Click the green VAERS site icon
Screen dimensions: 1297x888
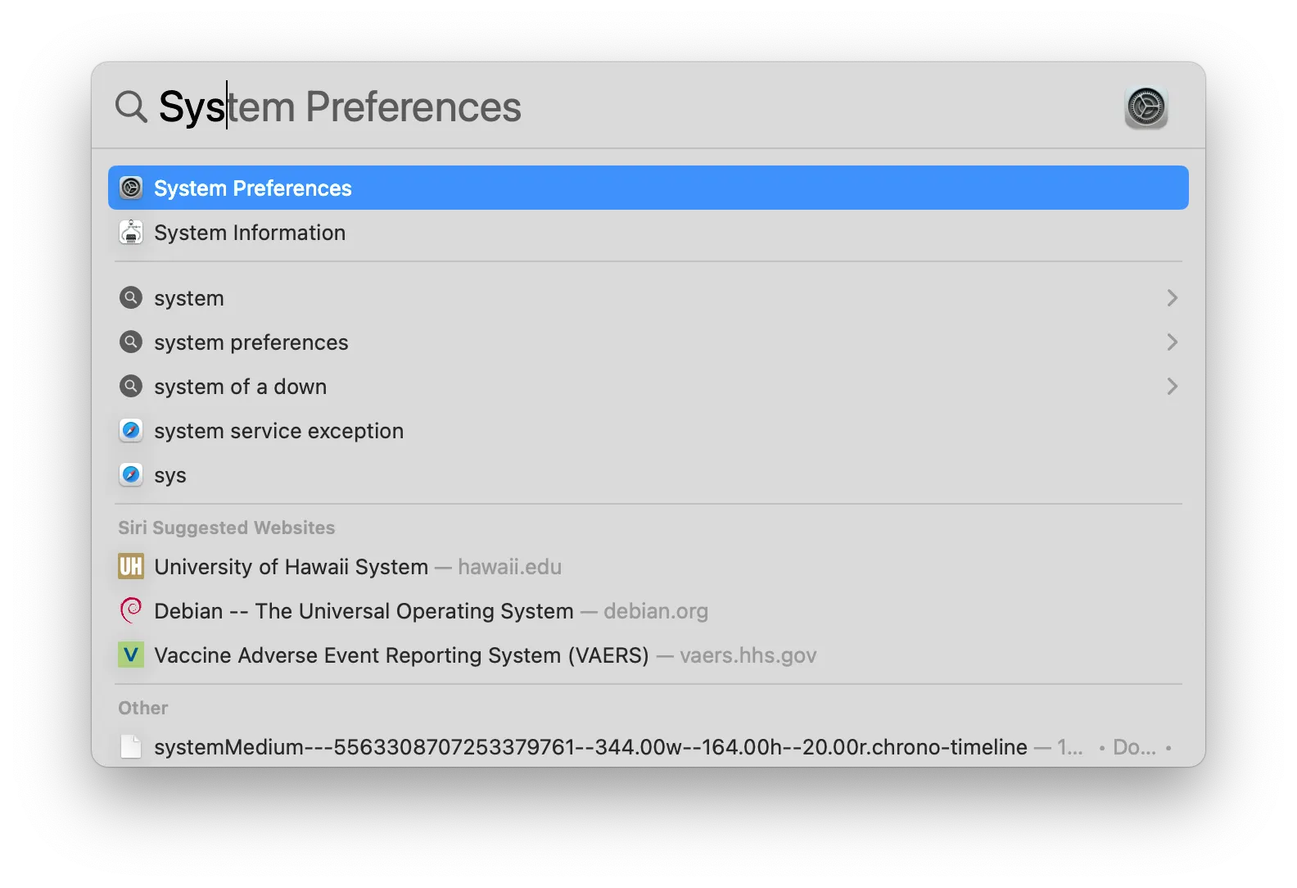click(131, 655)
